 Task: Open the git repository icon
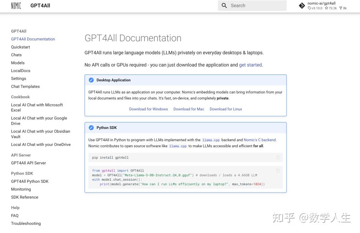click(x=302, y=6)
